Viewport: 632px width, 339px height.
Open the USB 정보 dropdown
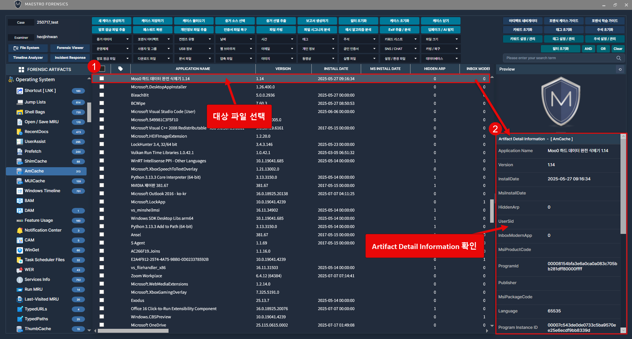click(194, 49)
